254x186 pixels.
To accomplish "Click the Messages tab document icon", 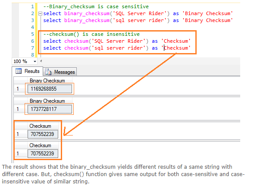I will point(48,72).
